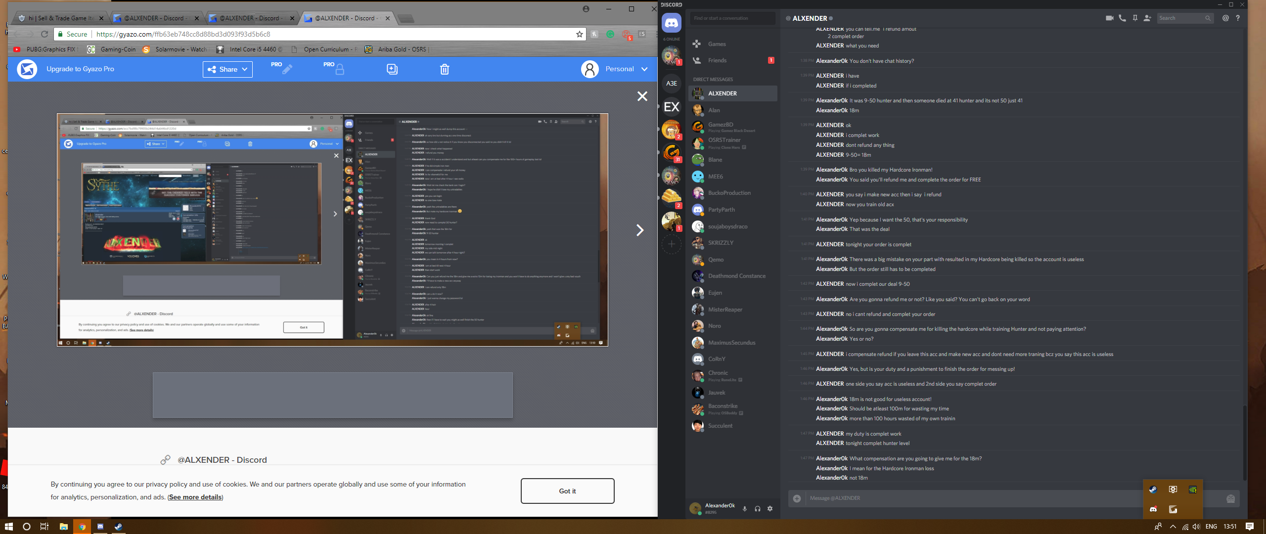Image resolution: width=1266 pixels, height=534 pixels.
Task: Open Discord user settings gear
Action: 770,508
